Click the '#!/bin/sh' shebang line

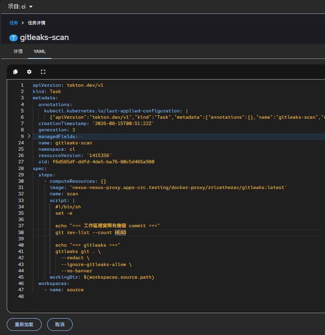pyautogui.click(x=68, y=207)
